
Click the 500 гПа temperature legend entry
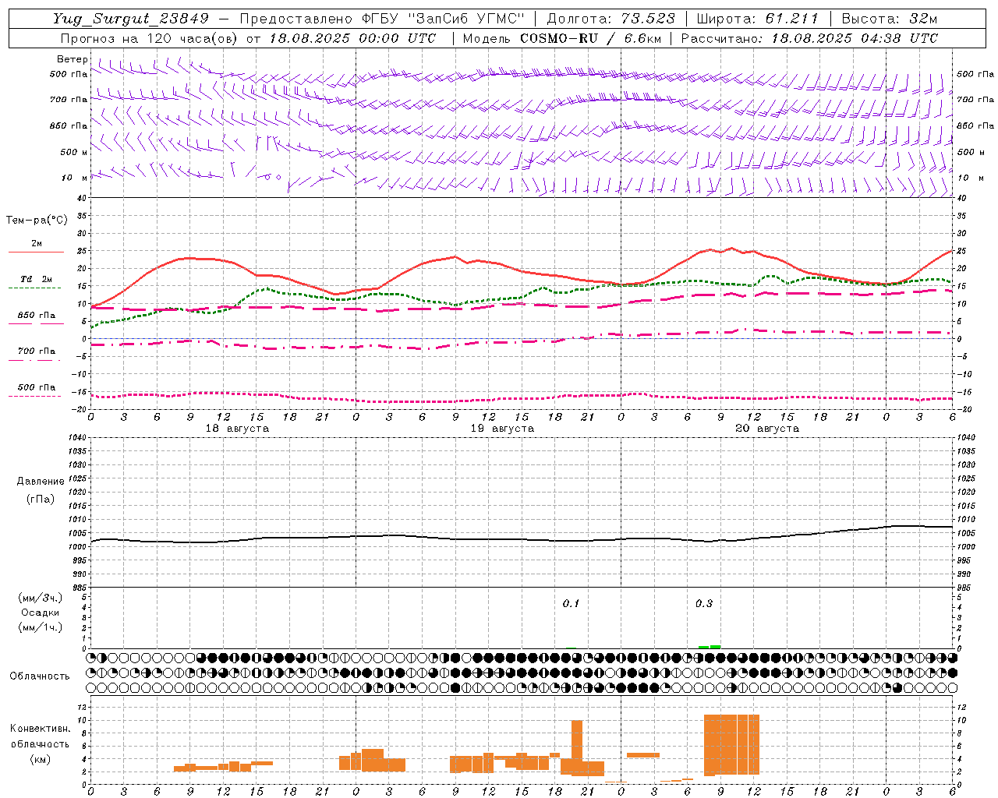[37, 387]
